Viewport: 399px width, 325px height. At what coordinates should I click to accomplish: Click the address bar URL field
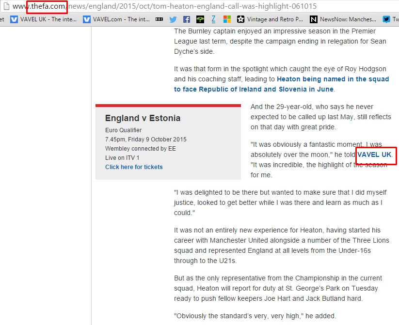coord(194,6)
